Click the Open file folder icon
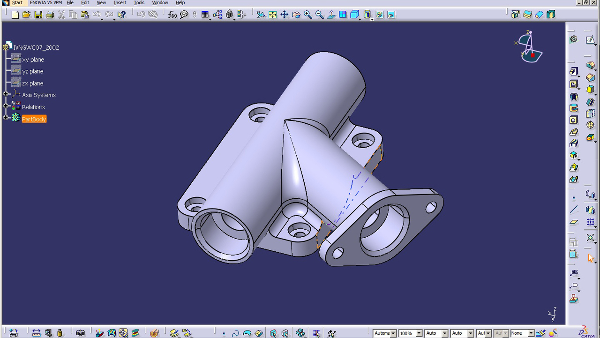The height and width of the screenshot is (338, 600). (26, 15)
